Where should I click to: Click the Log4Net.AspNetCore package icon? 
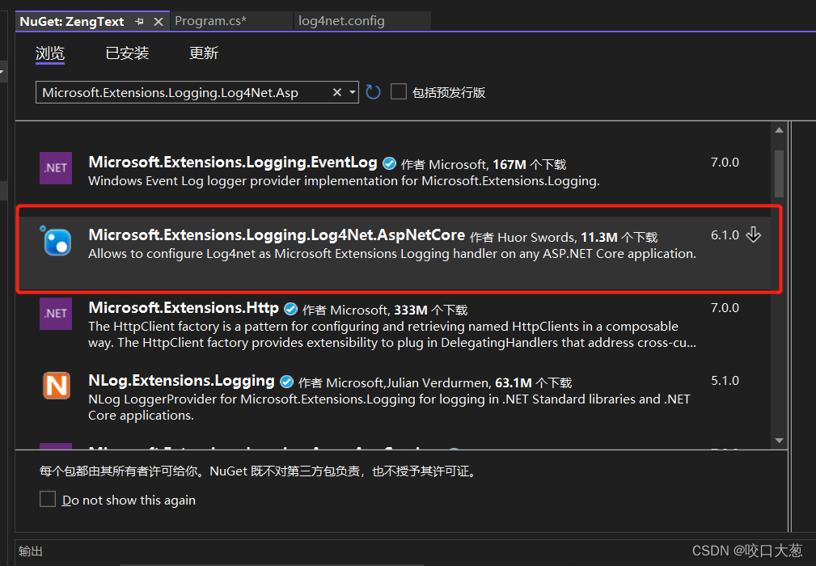[56, 242]
